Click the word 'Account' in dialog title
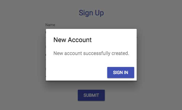The image size is (182, 110). point(80,40)
